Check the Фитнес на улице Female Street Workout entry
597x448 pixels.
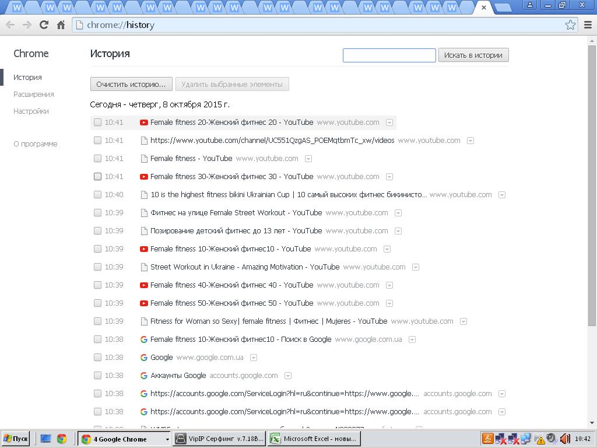tap(97, 213)
